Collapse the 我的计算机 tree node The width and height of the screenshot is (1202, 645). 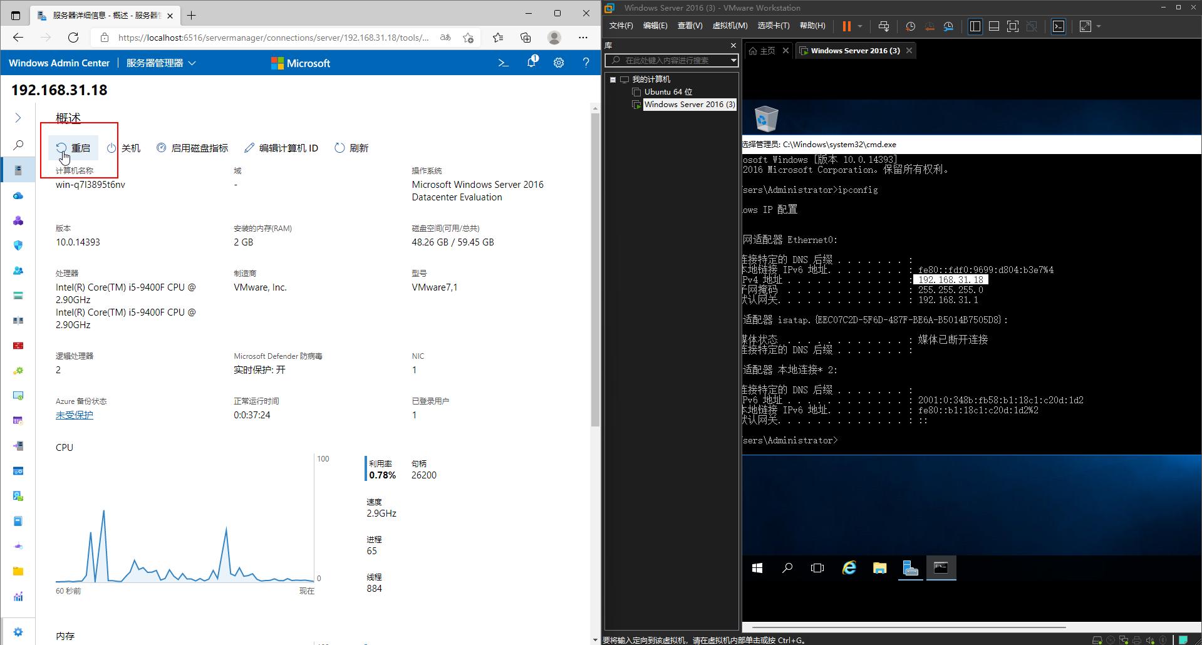coord(613,80)
